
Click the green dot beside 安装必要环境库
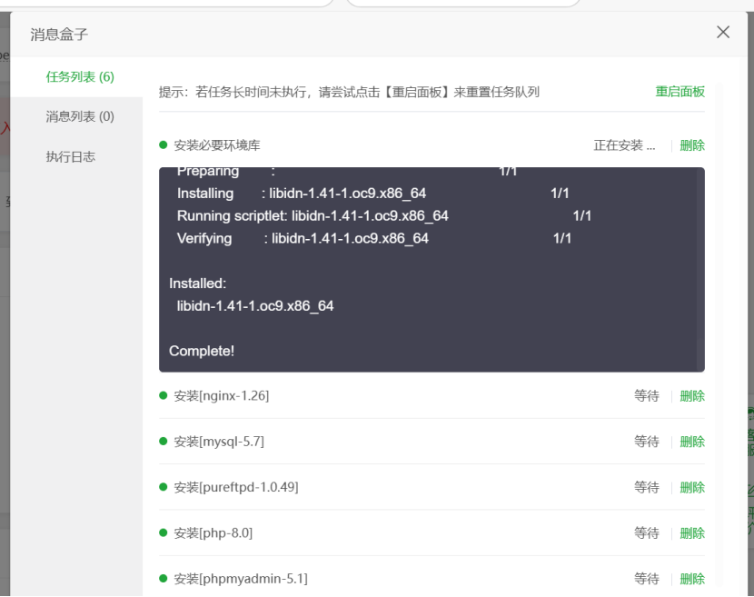(x=163, y=144)
